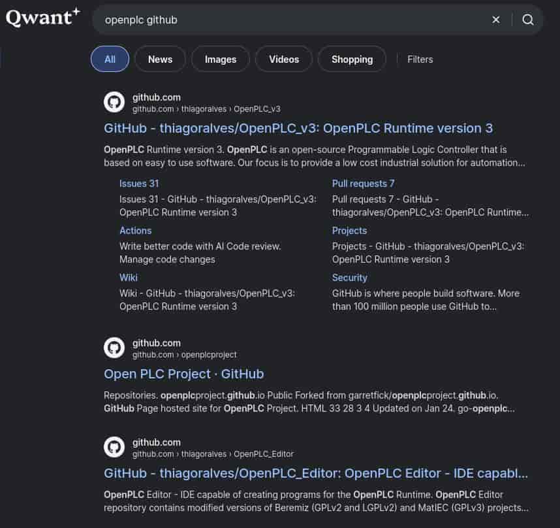Open the Pull requests 7 sublink

click(363, 184)
